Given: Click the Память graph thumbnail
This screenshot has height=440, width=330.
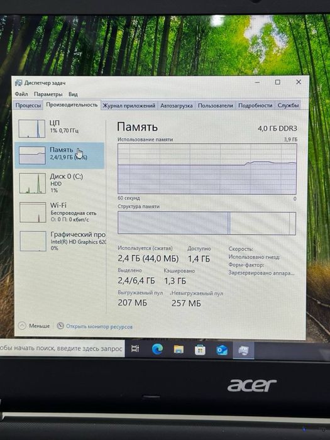Looking at the screenshot, I should pos(32,155).
